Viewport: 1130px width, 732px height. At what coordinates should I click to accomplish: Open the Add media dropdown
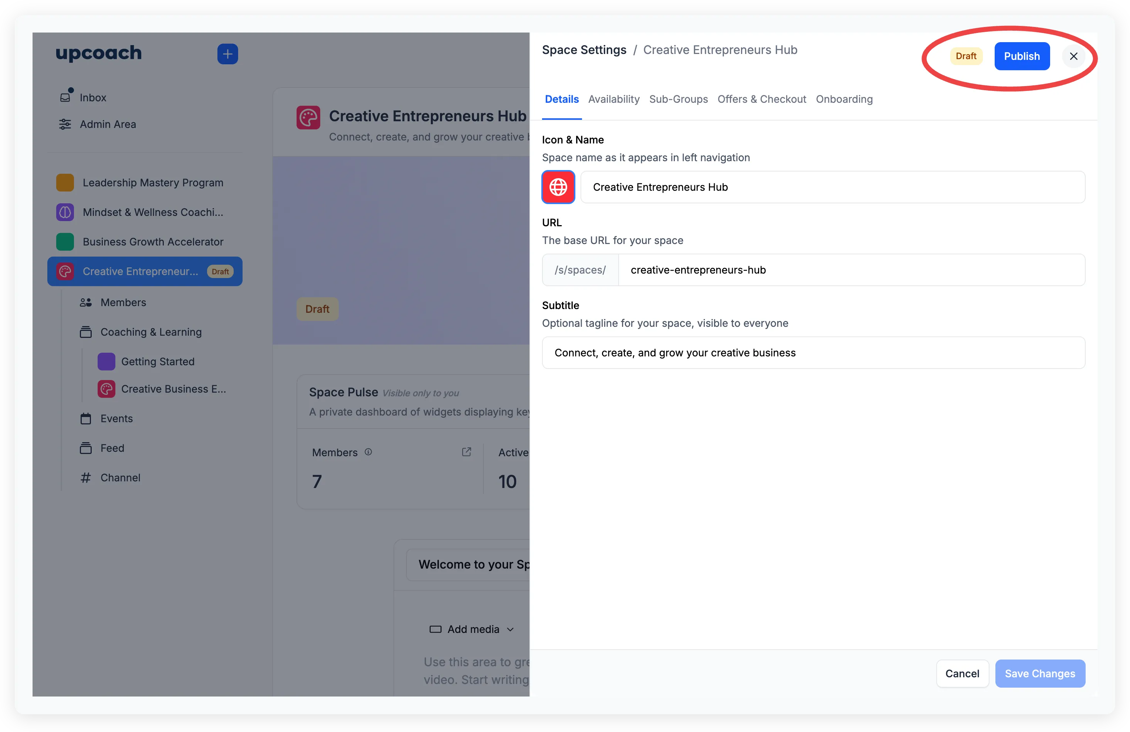pos(473,629)
